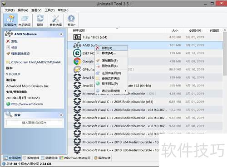Click the Java 8 Update row icon
Screen dimensions: 227x167
77,77
